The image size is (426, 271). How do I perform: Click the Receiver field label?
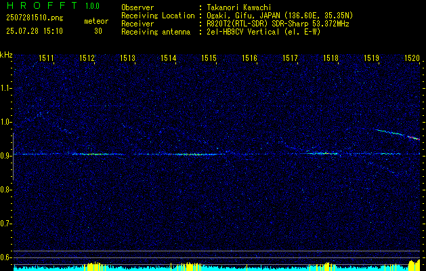pyautogui.click(x=137, y=24)
